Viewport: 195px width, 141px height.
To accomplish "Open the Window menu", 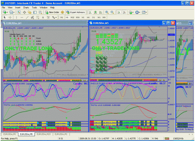I will (x=44, y=7).
